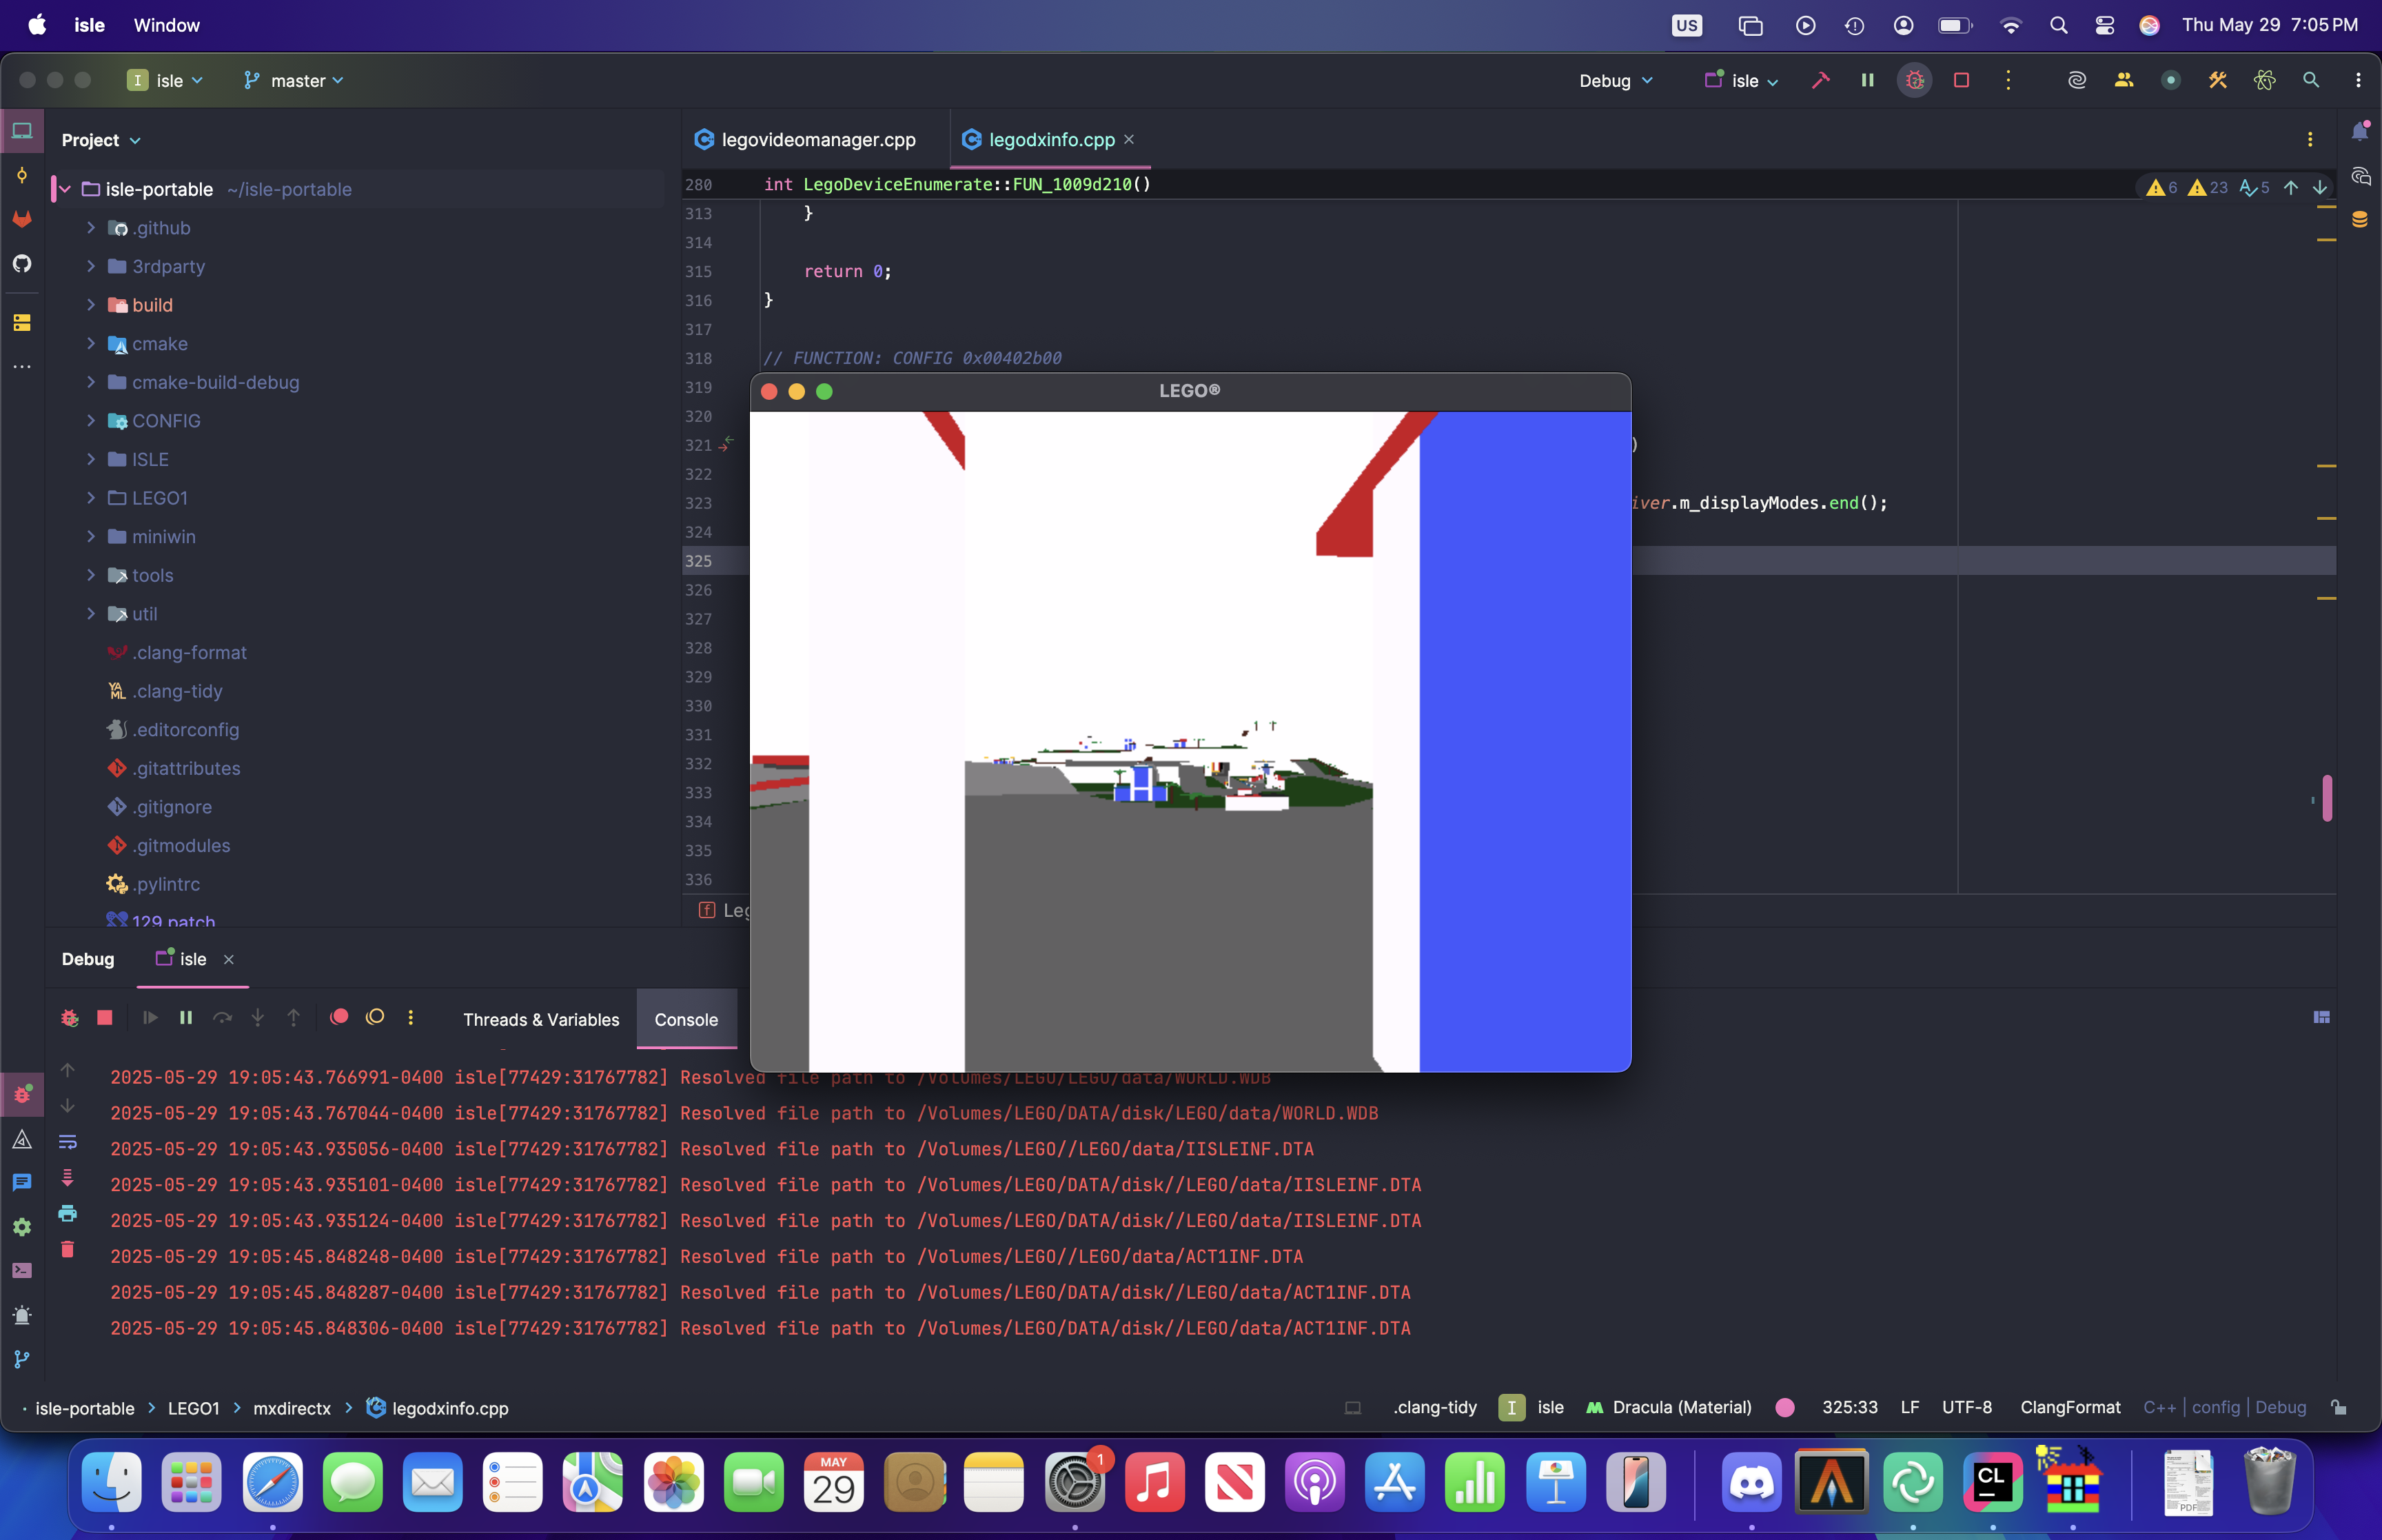
Task: Click UTF-8 encoding in status bar
Action: tap(1966, 1407)
